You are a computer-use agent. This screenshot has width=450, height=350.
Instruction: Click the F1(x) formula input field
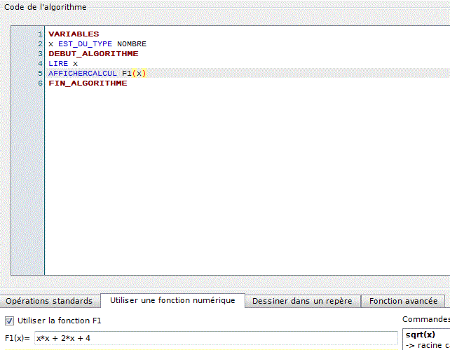[x=215, y=338]
